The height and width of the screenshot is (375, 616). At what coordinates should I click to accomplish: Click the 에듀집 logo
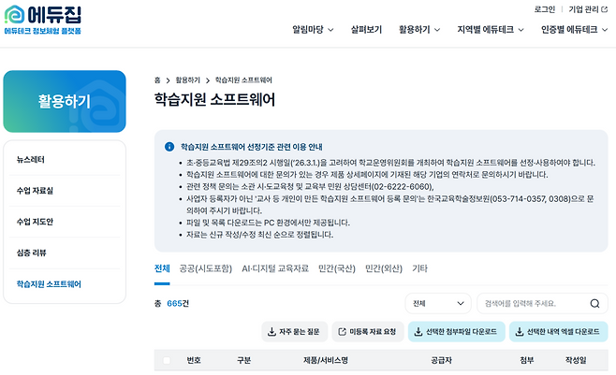pos(42,20)
